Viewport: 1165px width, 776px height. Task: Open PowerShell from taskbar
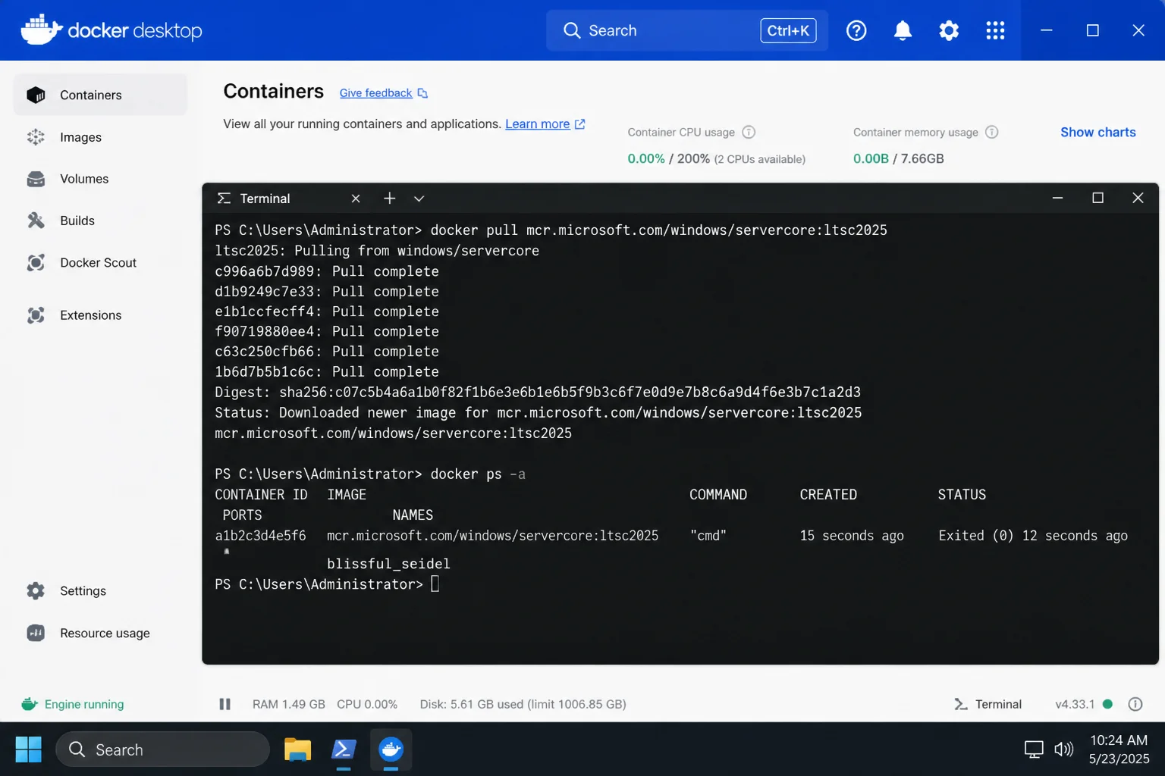pos(344,749)
